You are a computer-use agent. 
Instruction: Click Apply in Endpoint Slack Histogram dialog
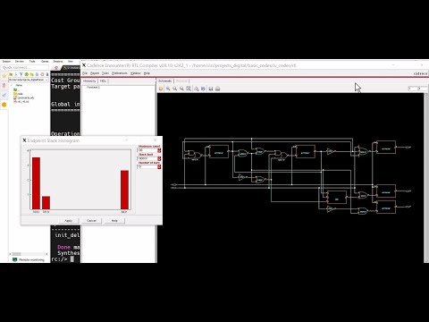68,221
